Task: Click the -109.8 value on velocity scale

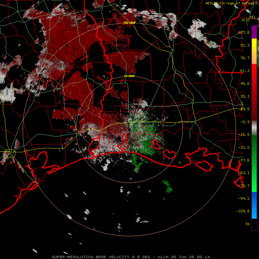Action: [243, 211]
